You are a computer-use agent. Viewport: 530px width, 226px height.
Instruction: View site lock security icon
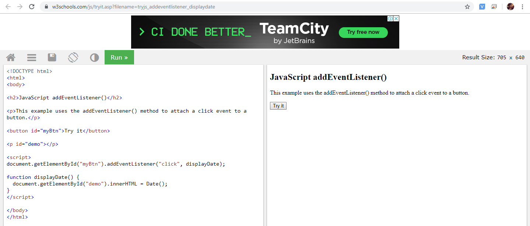(x=46, y=7)
